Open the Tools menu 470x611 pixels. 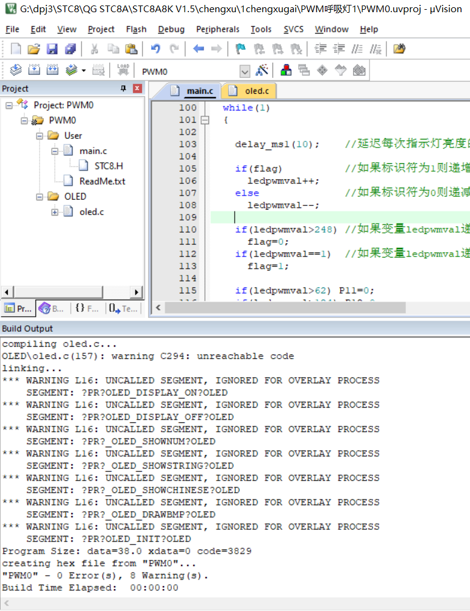[x=261, y=29]
